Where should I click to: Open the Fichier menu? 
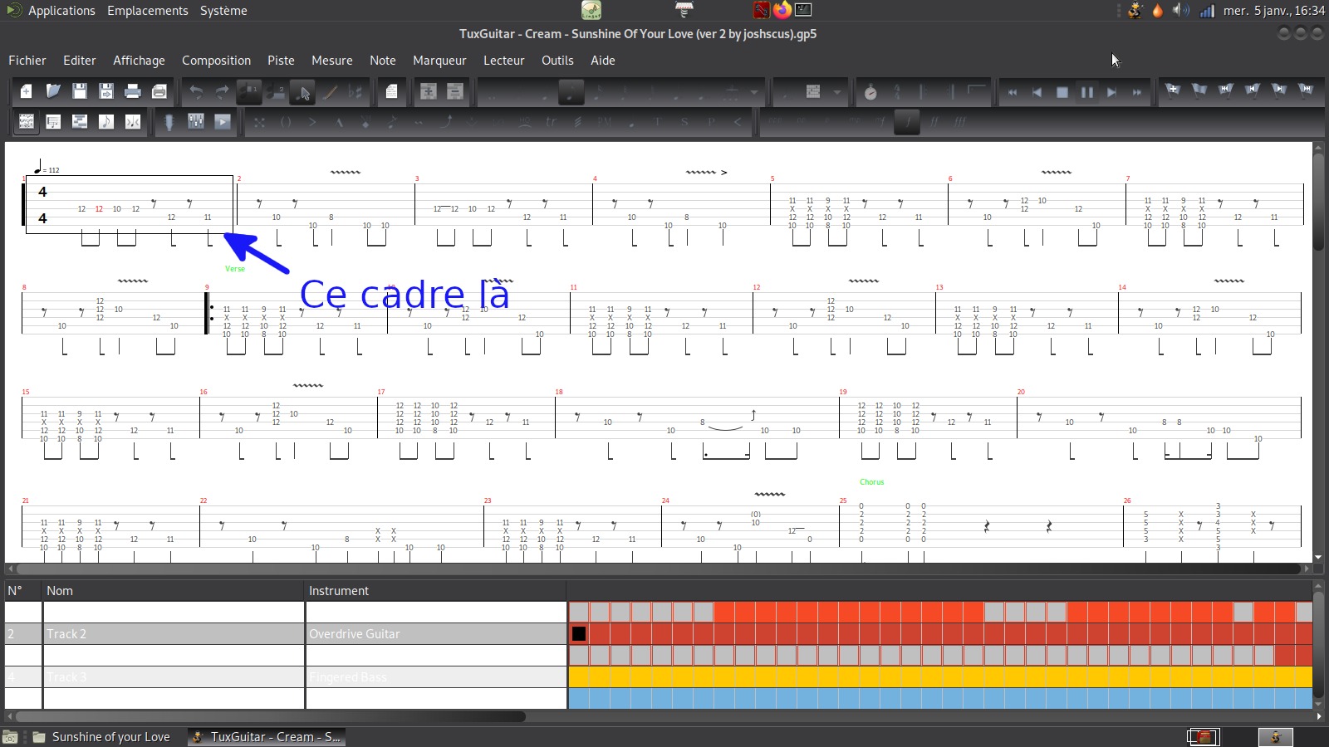(27, 61)
